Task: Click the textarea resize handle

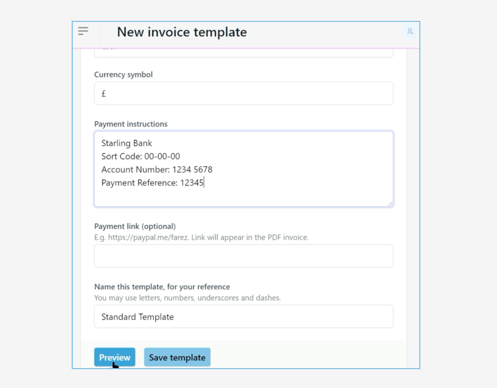Action: tap(390, 203)
